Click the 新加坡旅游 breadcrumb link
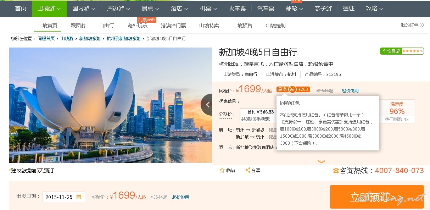430x210 pixels. pyautogui.click(x=90, y=38)
